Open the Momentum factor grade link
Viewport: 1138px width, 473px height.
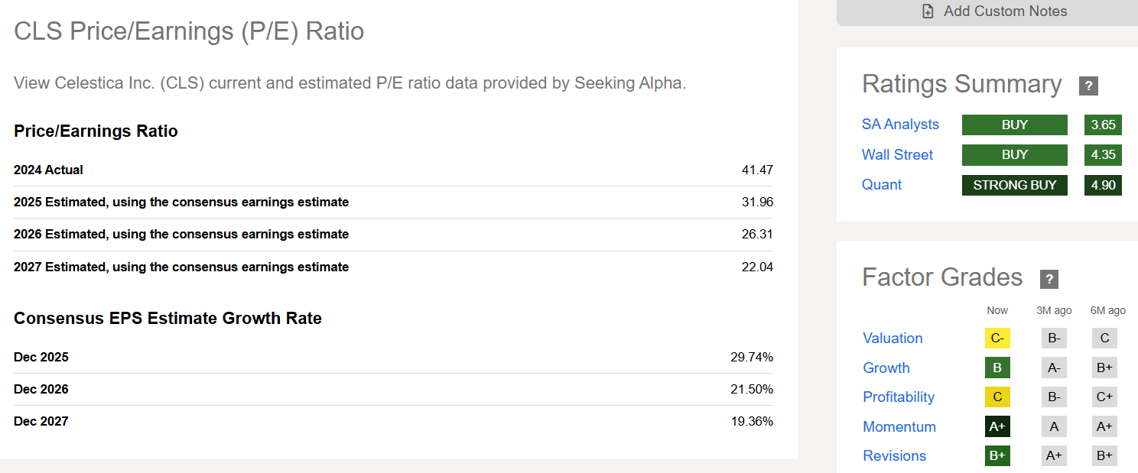pyautogui.click(x=899, y=426)
